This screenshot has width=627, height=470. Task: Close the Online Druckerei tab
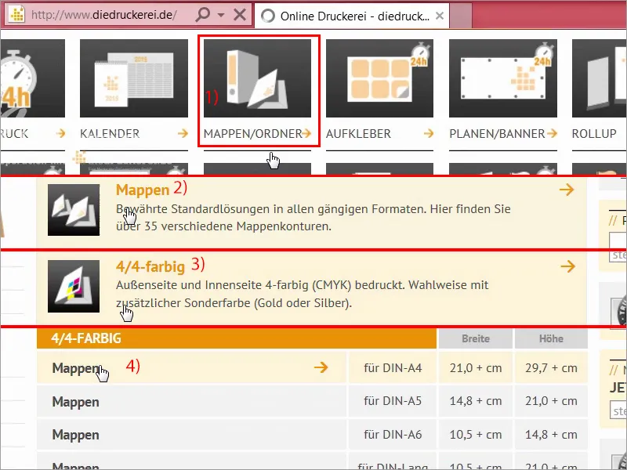pyautogui.click(x=440, y=16)
